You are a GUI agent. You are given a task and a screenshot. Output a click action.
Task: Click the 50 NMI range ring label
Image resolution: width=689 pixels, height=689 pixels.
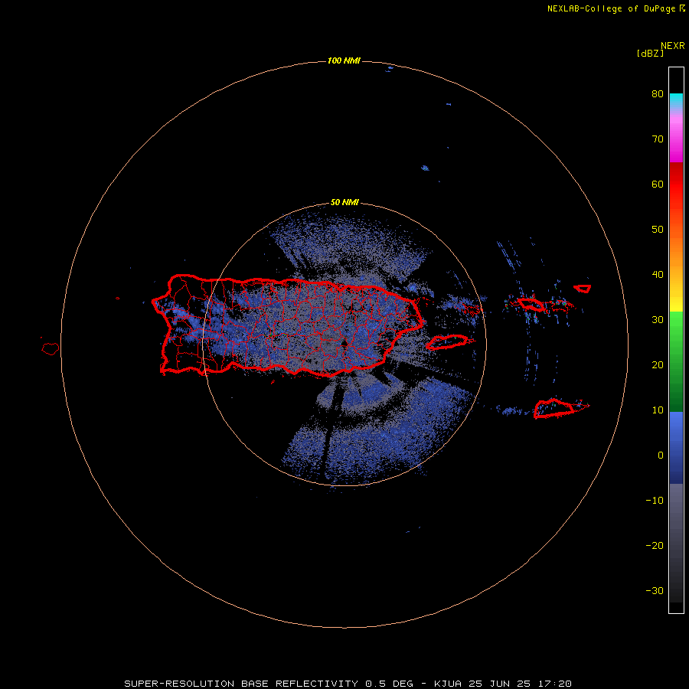coord(344,203)
